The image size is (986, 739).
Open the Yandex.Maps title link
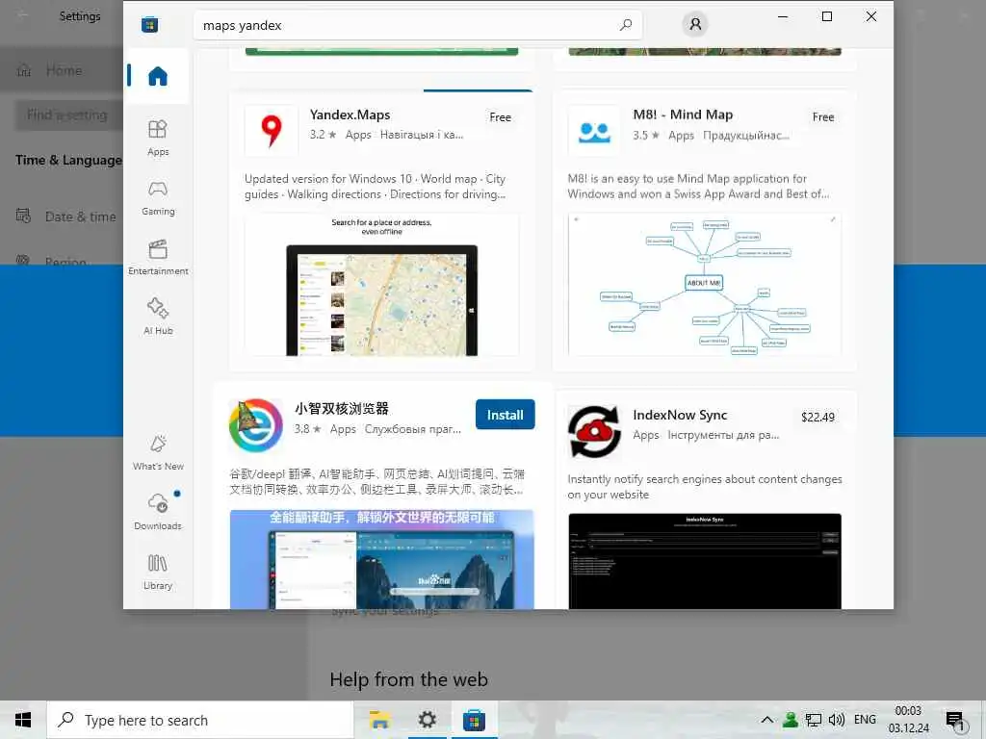pos(350,115)
